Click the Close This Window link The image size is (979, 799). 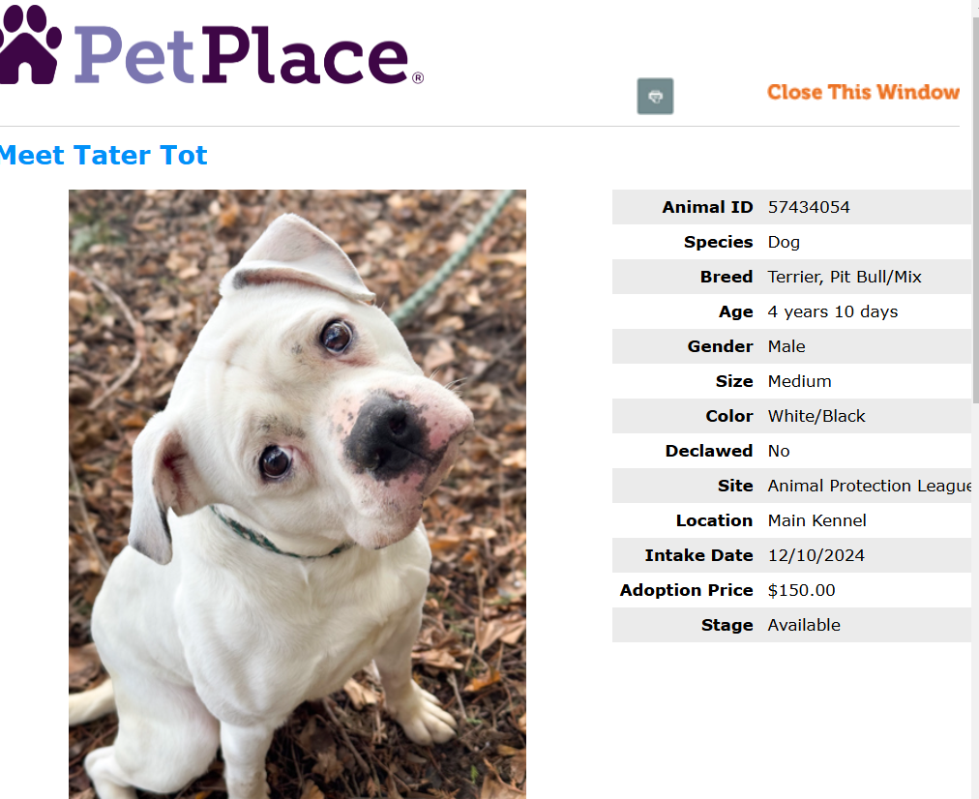(x=862, y=92)
